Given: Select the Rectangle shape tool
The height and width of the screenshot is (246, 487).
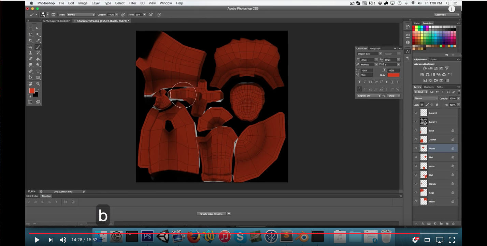Looking at the screenshot, I should click(x=38, y=77).
